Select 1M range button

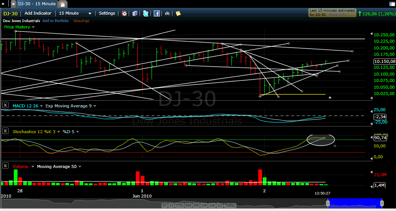pos(204,205)
